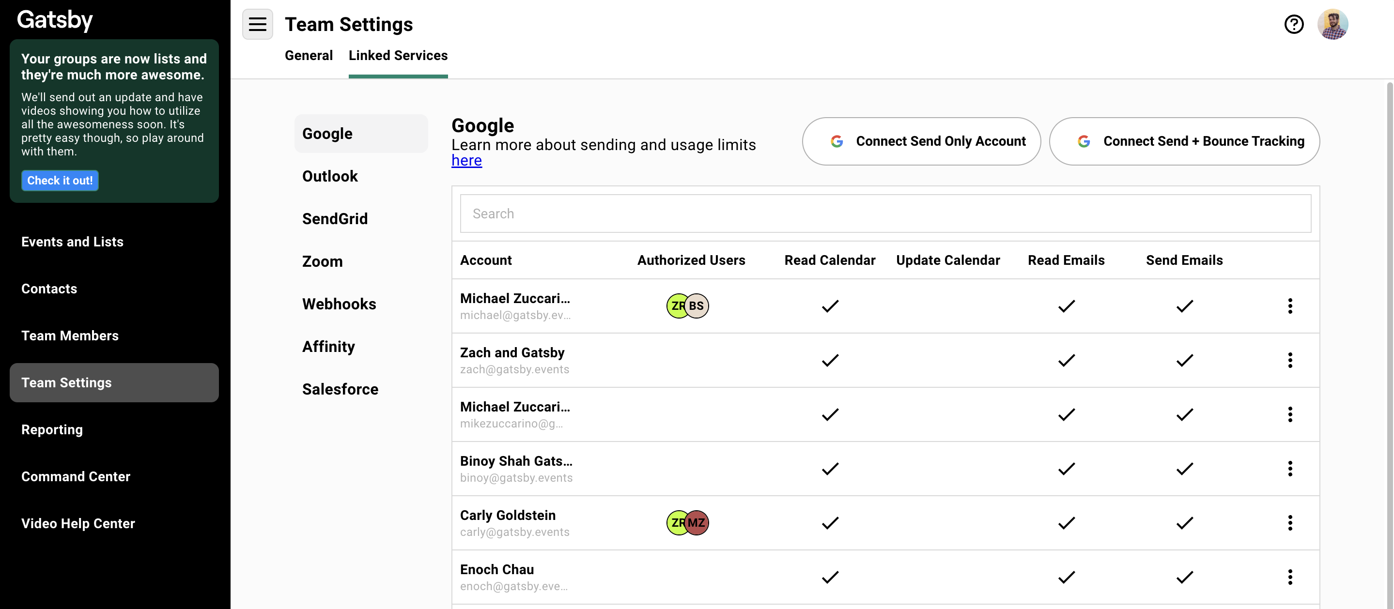The width and height of the screenshot is (1394, 609).
Task: Click the BS authorized user badge on Michael Zuccari
Action: pyautogui.click(x=697, y=305)
